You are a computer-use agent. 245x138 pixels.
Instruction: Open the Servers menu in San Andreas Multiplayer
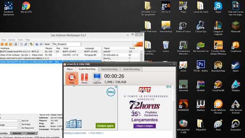[x=12, y=40]
